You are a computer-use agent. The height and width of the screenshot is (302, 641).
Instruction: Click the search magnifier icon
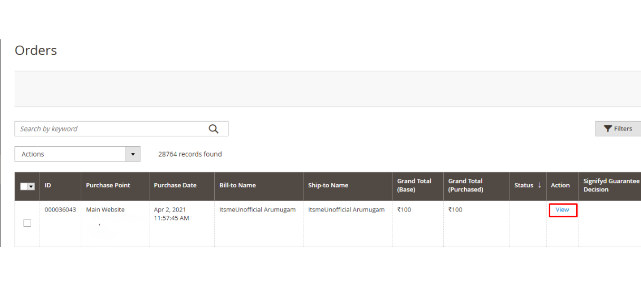pos(213,129)
